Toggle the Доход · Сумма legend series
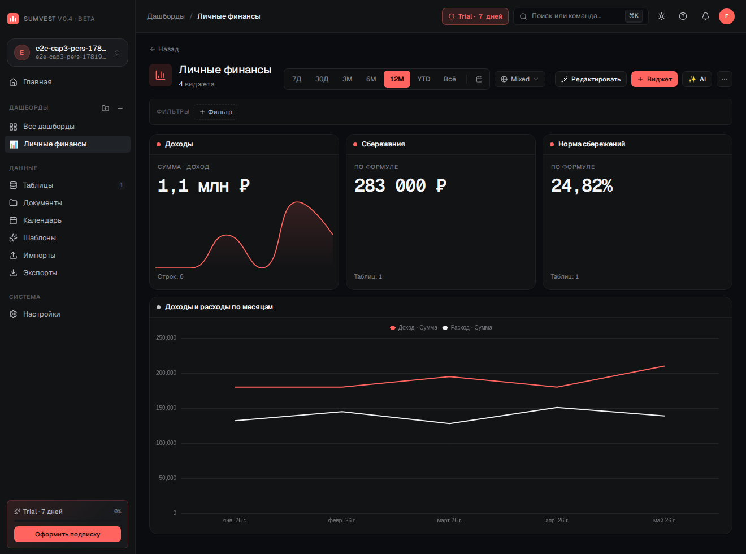746x554 pixels. coord(414,328)
